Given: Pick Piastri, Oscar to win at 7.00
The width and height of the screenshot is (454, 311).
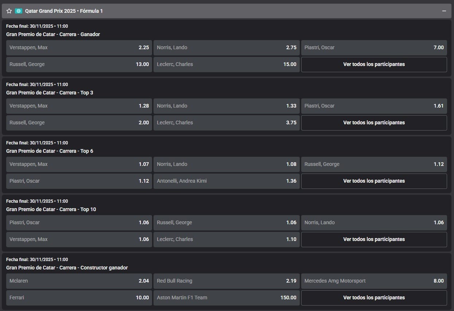Looking at the screenshot, I should [374, 47].
